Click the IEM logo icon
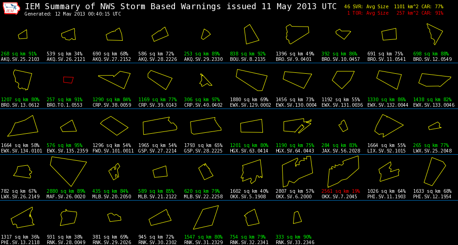This screenshot has width=458, height=245. pyautogui.click(x=11, y=9)
